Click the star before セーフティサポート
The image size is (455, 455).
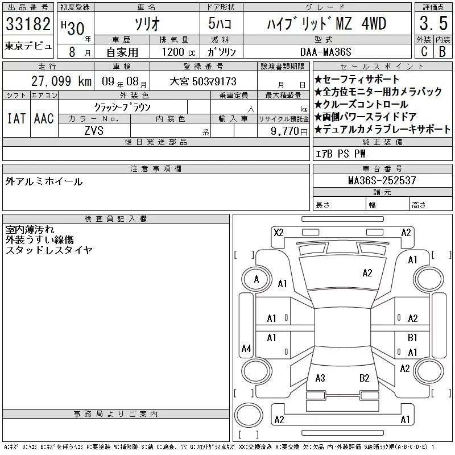pos(318,80)
